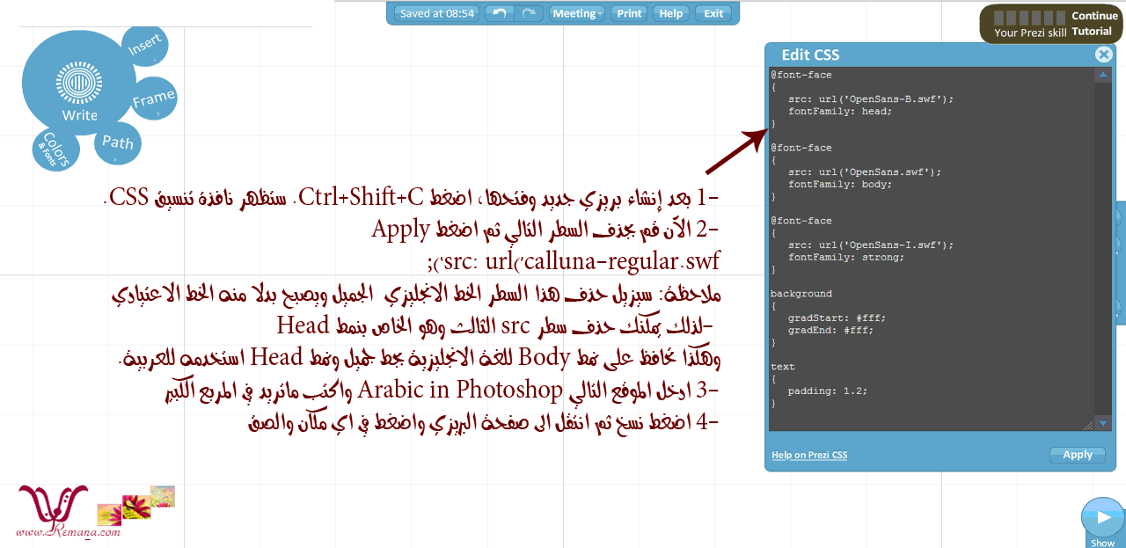This screenshot has width=1126, height=548.
Task: Click into the CSS code text area
Action: point(932,249)
